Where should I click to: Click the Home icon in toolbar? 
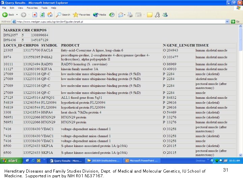coord(50,15)
